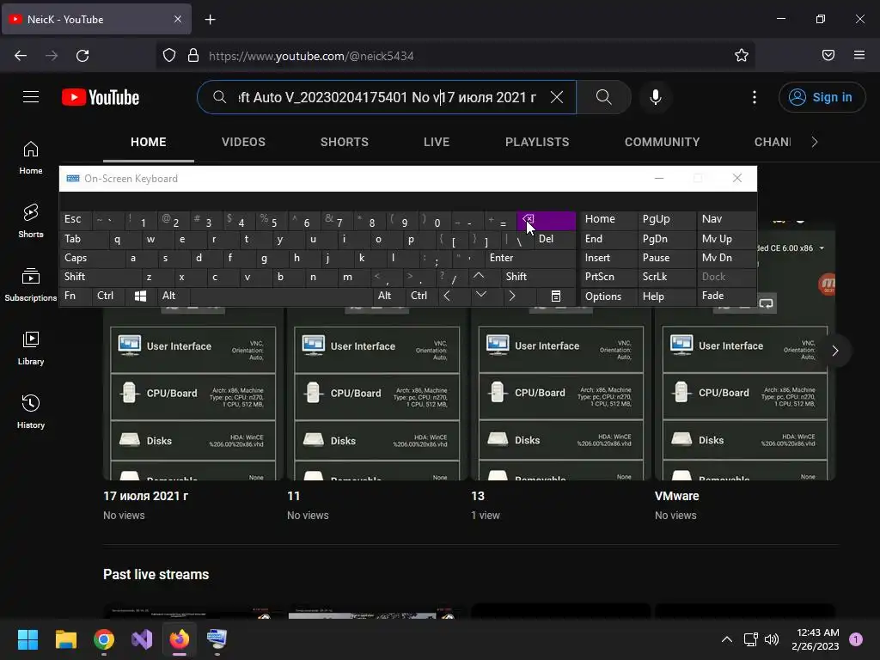Open a new Firefox tab

click(x=210, y=20)
